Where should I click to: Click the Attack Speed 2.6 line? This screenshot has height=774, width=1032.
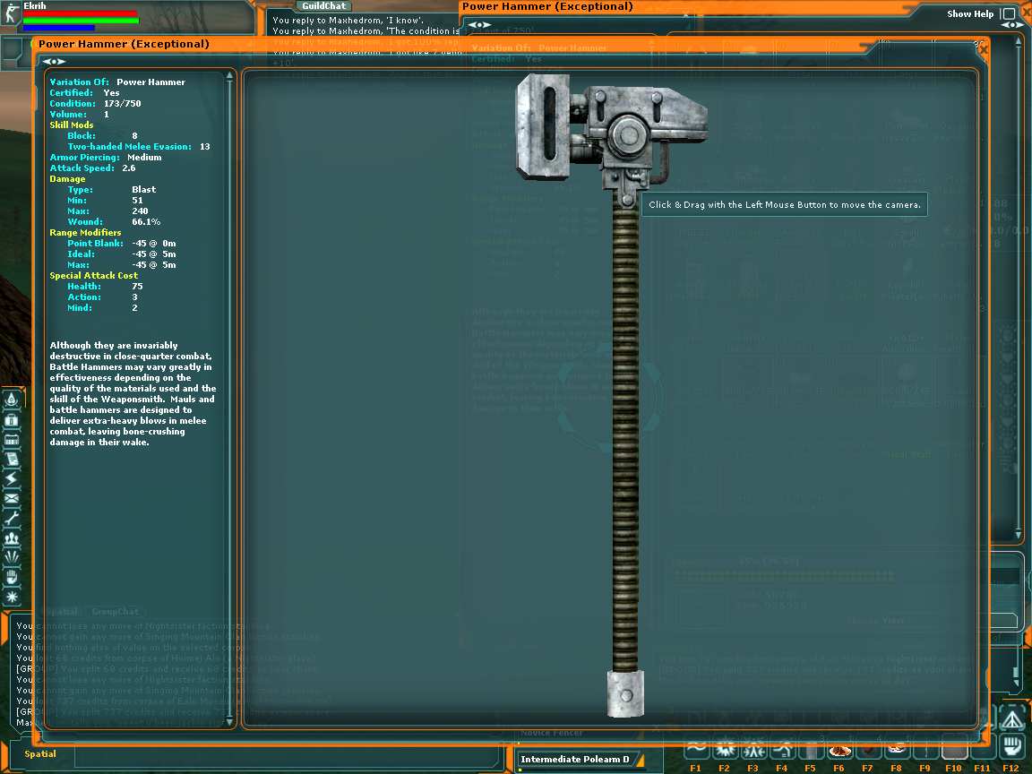coord(93,168)
